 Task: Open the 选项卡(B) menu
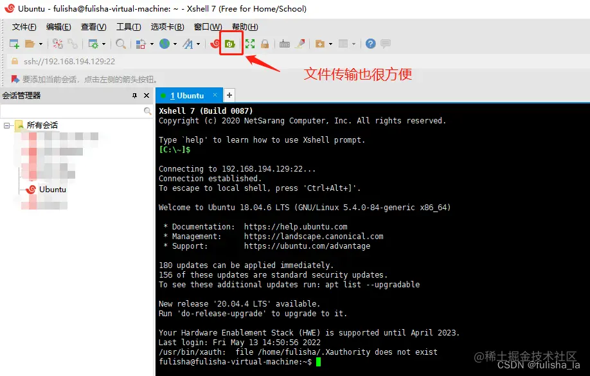click(x=168, y=27)
